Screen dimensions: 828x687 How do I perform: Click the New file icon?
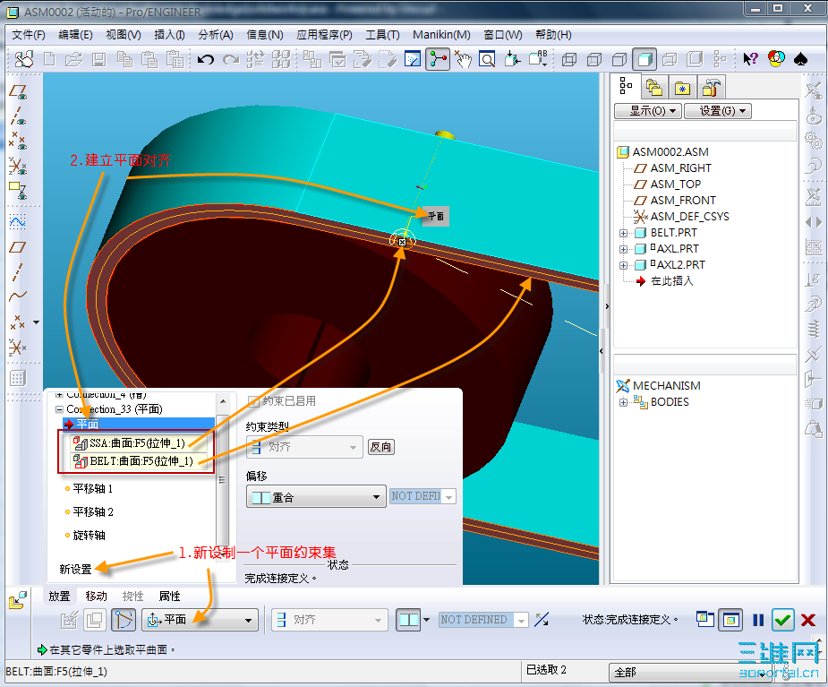49,59
